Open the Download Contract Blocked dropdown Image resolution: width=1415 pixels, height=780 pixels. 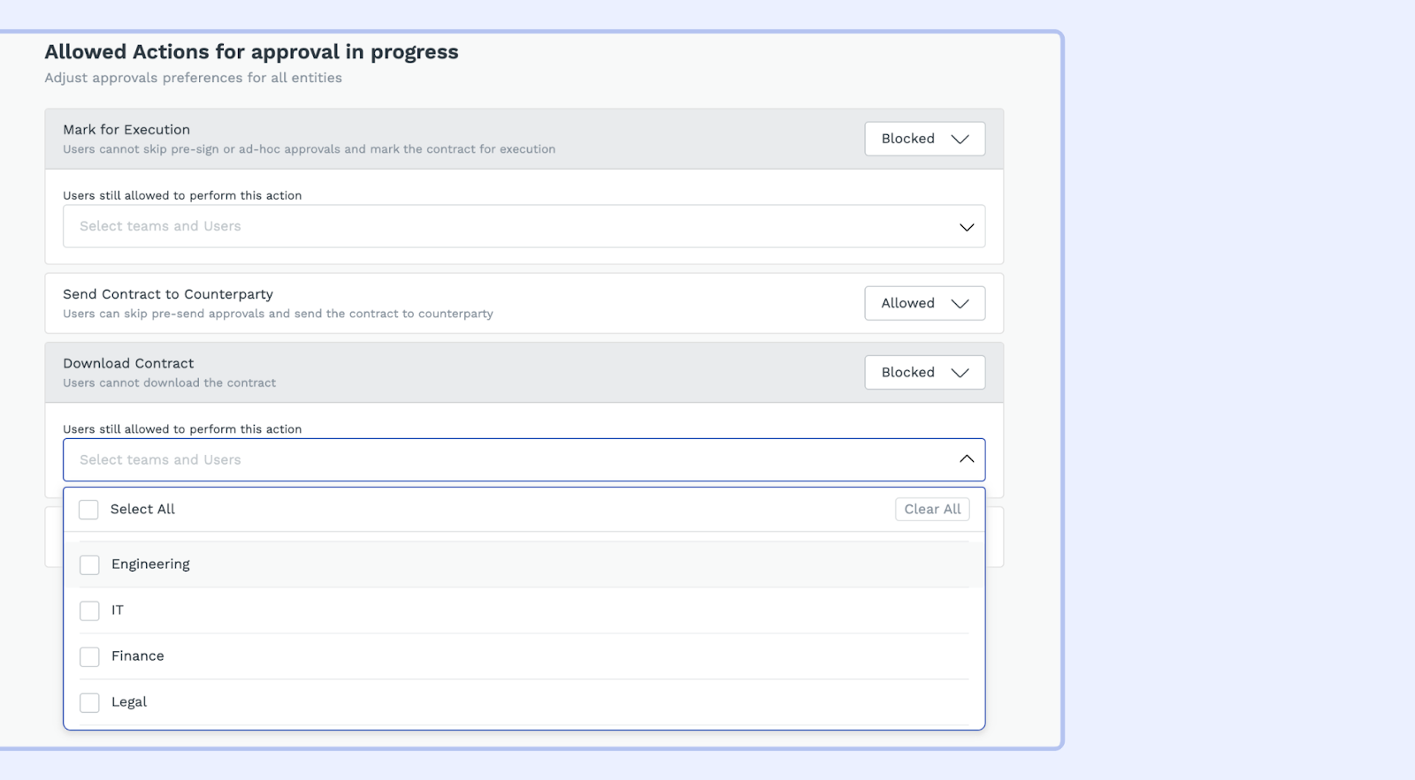[924, 373]
